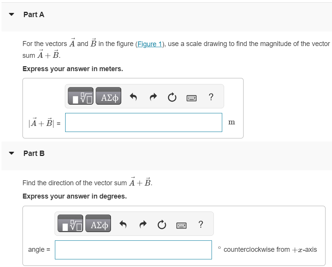The image size is (332, 267).
Task: Reset Part B answer with circular arrow icon
Action: click(162, 224)
